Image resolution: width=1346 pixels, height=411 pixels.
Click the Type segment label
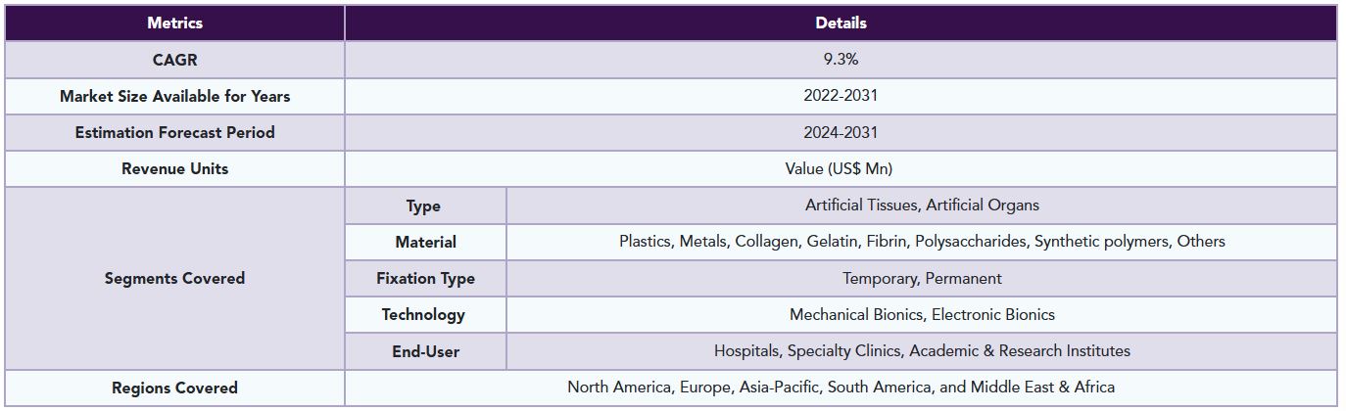point(423,205)
